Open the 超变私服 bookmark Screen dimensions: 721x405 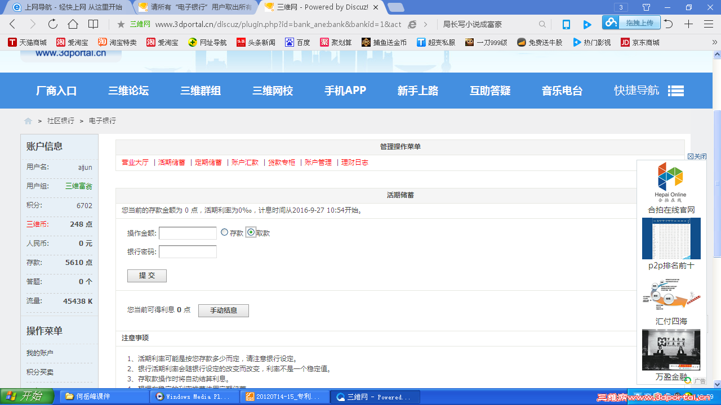(436, 42)
